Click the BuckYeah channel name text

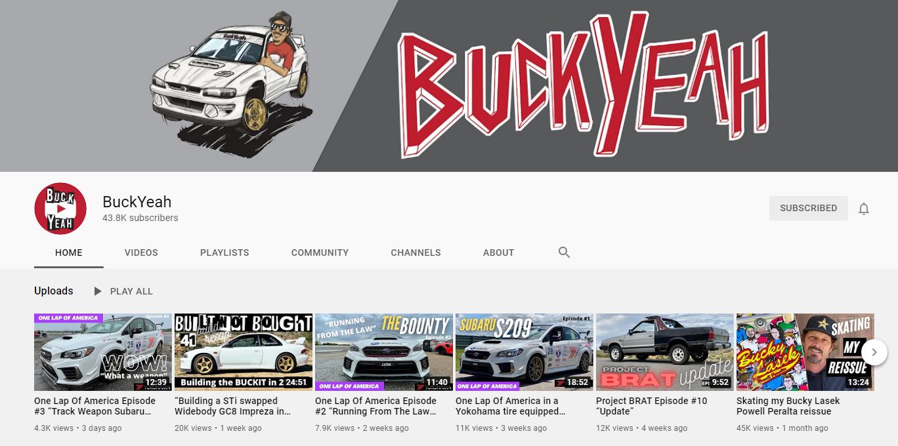(137, 201)
